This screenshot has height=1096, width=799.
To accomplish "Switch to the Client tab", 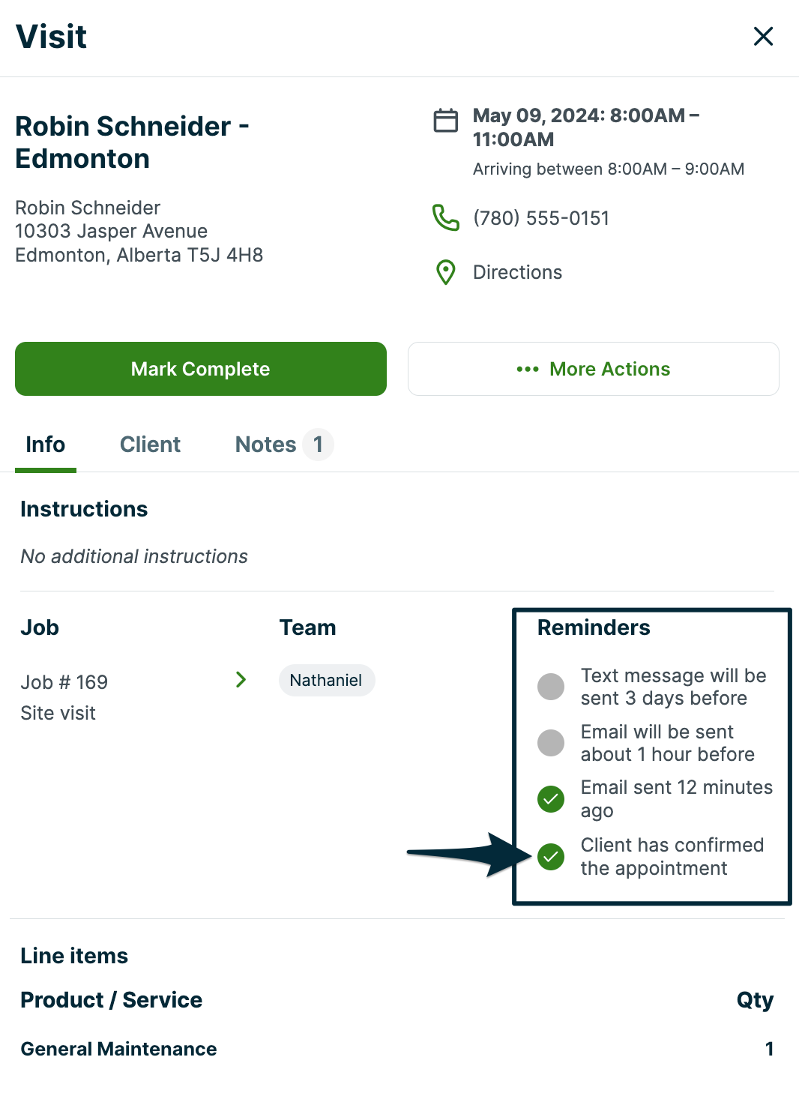I will click(x=150, y=445).
